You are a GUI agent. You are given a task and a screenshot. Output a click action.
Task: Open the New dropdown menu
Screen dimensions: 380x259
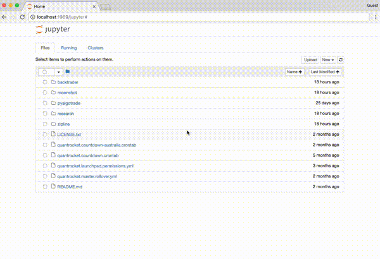[328, 60]
